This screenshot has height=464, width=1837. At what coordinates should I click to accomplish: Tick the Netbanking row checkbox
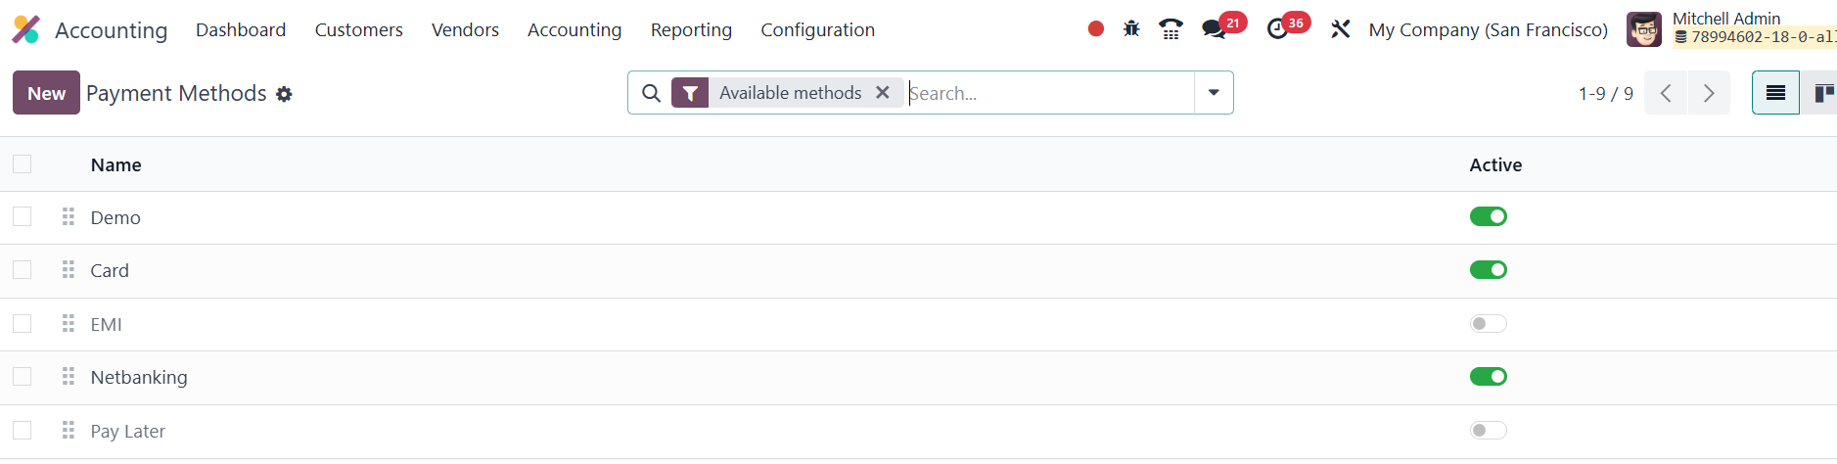pos(23,377)
